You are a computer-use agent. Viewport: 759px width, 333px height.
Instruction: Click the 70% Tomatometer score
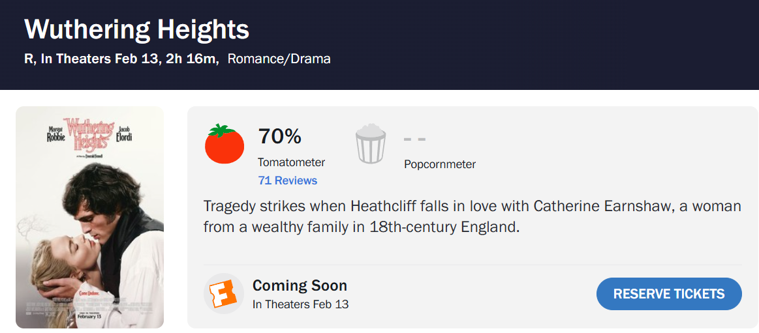click(x=280, y=137)
